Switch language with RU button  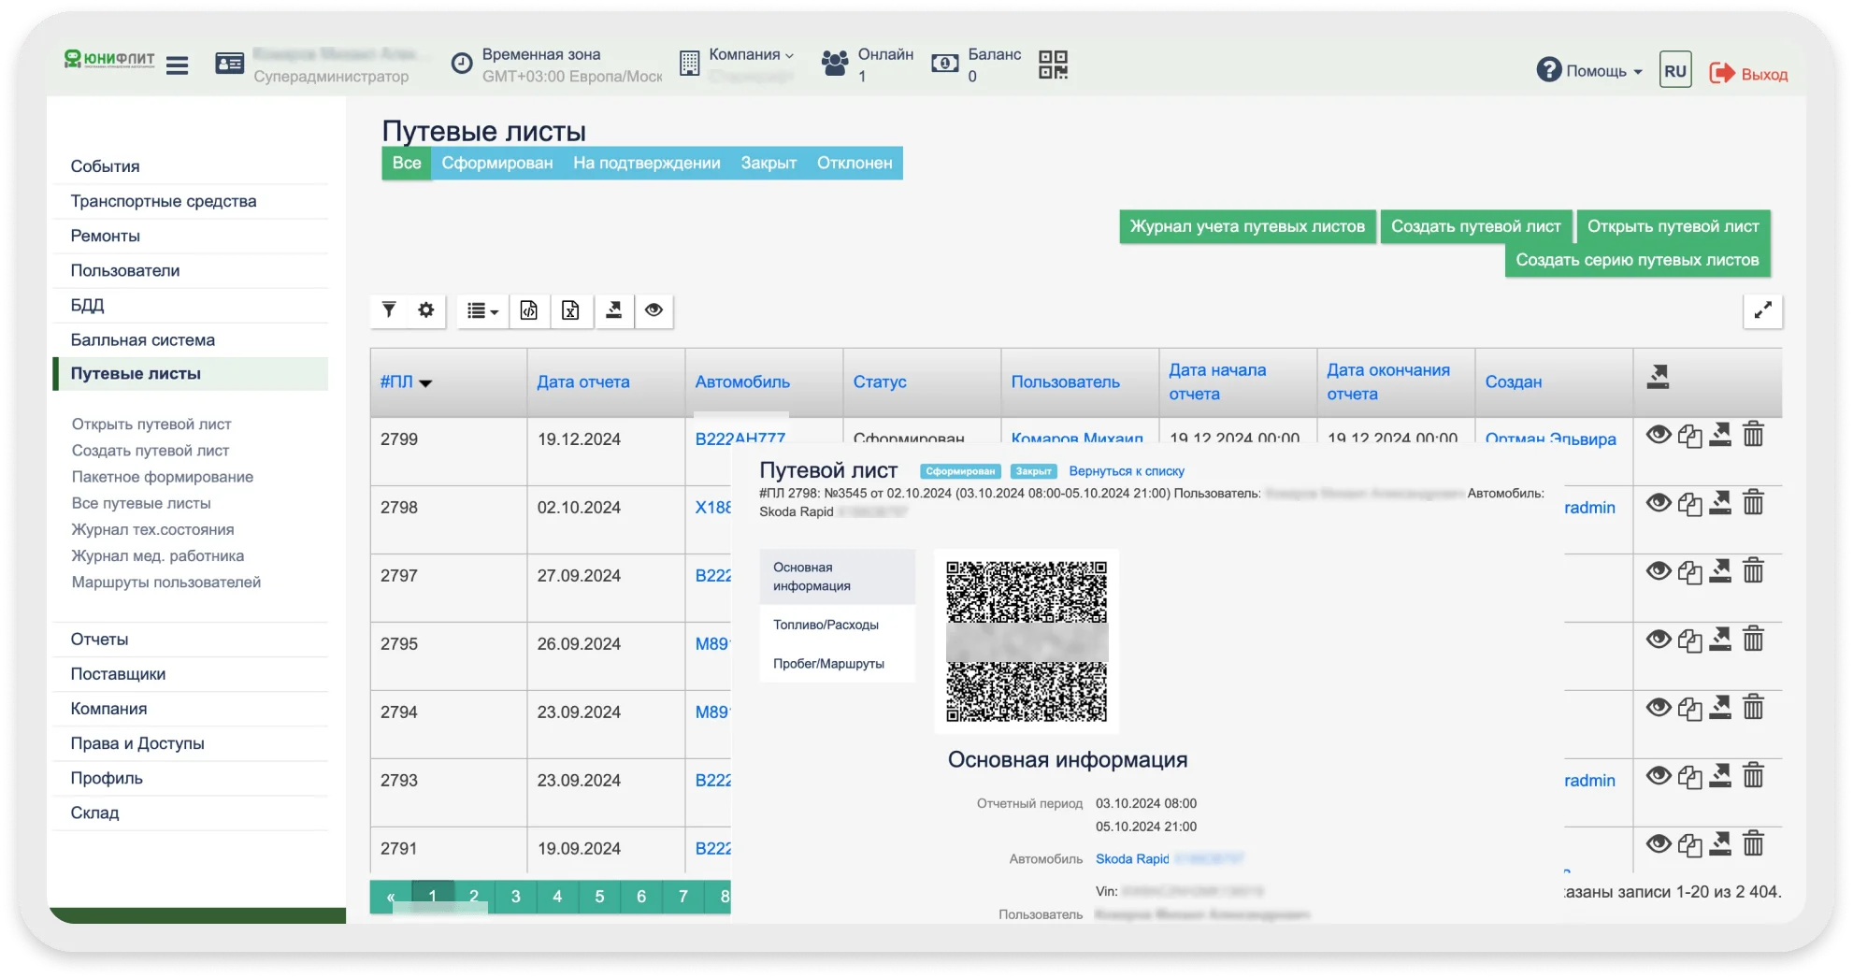1675,70
